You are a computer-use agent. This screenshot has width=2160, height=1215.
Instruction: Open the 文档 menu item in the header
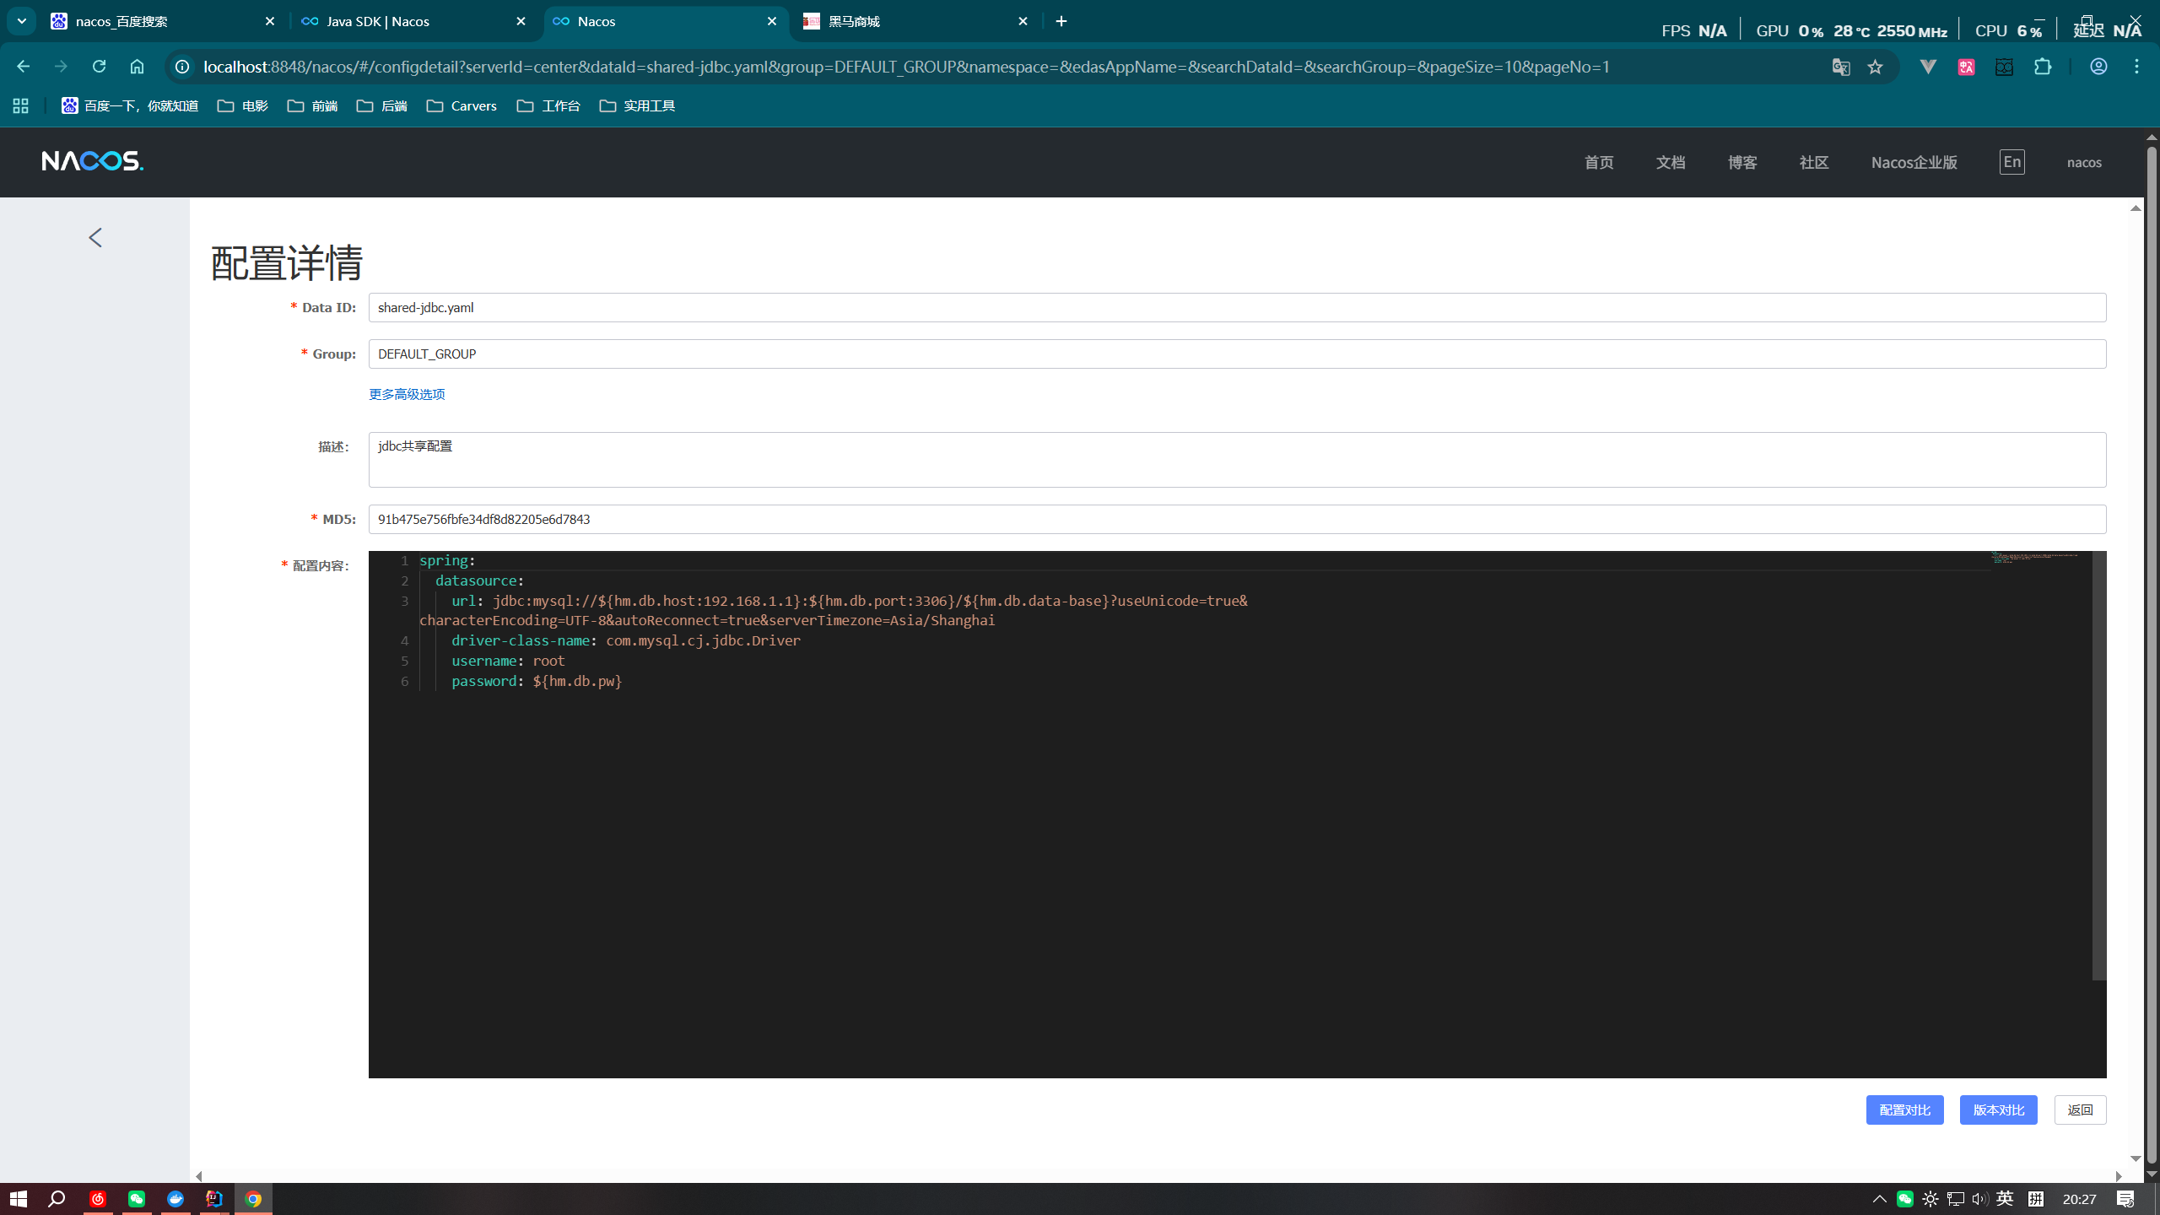(1670, 162)
